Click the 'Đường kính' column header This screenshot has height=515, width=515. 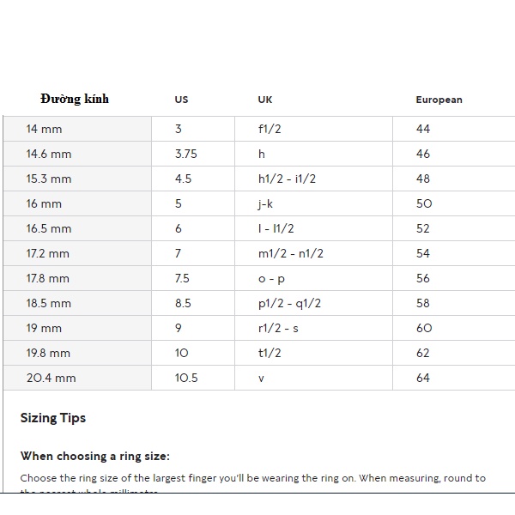74,99
